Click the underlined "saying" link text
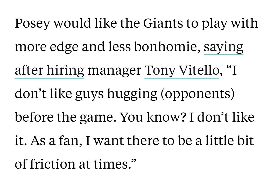 tap(223, 47)
